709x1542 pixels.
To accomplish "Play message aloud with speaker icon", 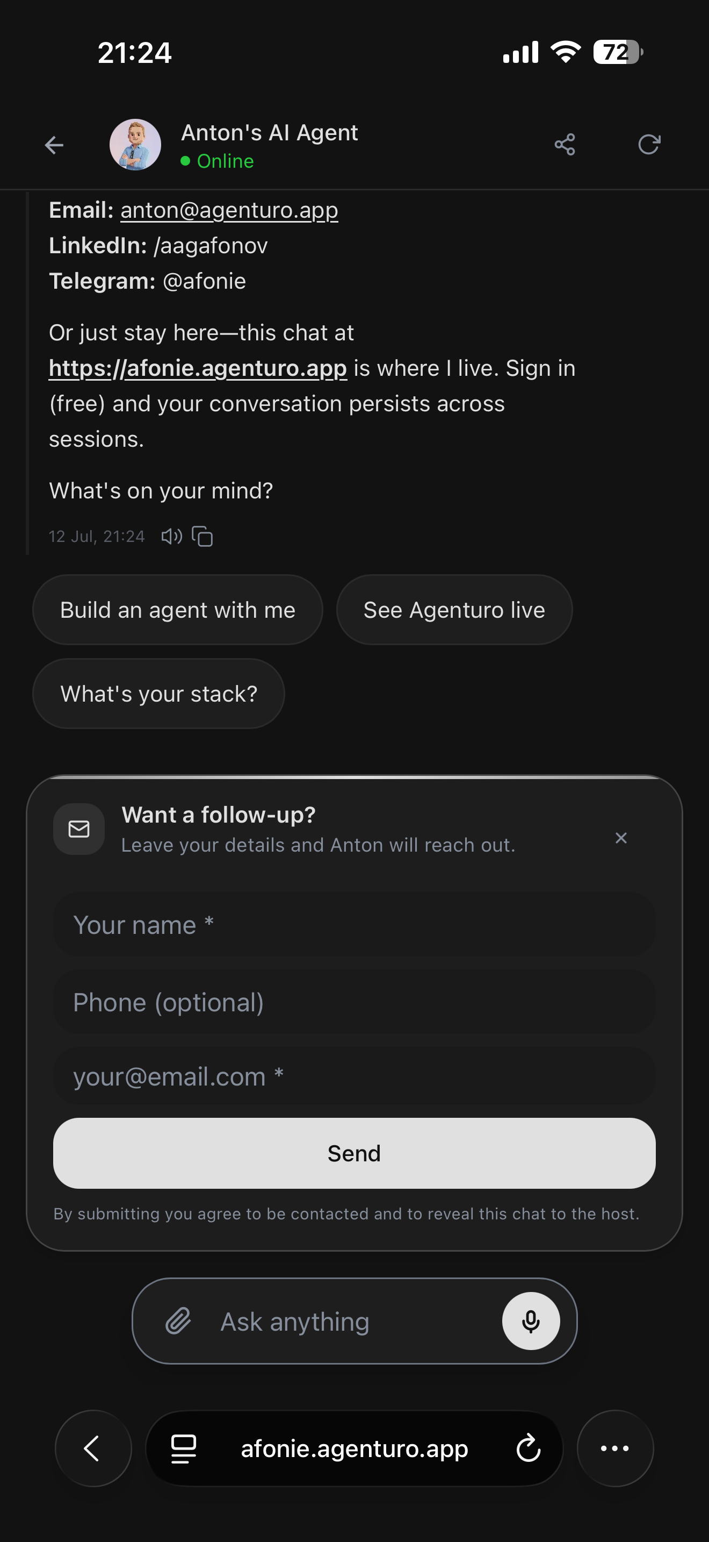I will [171, 536].
